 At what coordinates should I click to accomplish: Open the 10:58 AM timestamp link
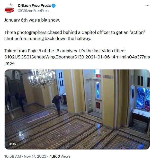click(x=13, y=156)
